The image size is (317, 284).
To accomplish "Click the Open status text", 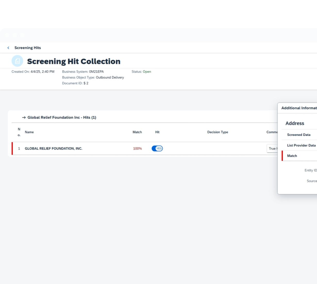I will pyautogui.click(x=147, y=72).
